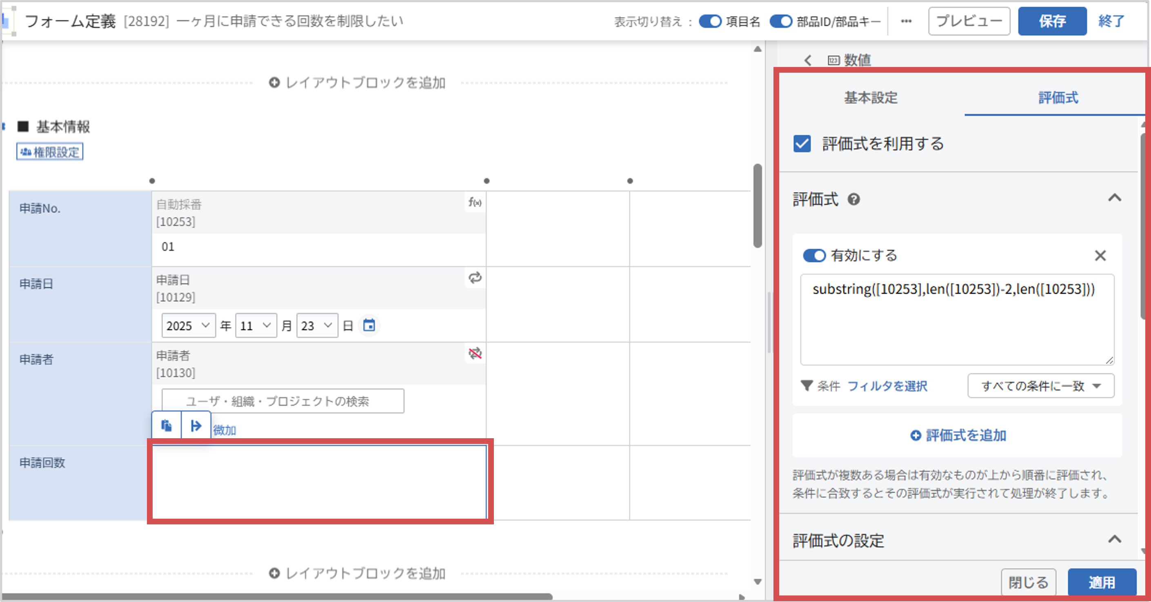Click the sync icon on 申請日 field
The width and height of the screenshot is (1151, 602).
pyautogui.click(x=475, y=278)
